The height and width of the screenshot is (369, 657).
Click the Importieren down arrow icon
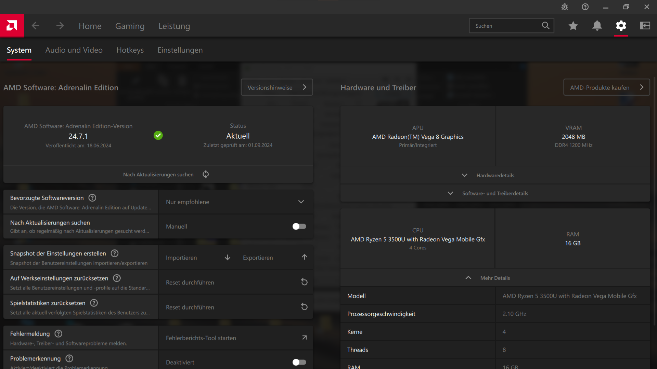228,257
